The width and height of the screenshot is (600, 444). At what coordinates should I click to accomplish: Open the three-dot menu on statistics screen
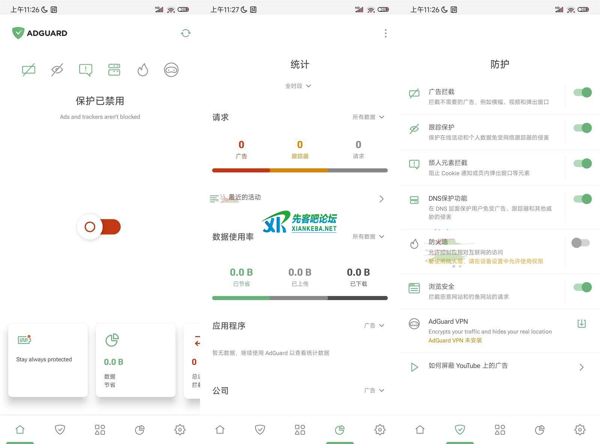tap(385, 33)
